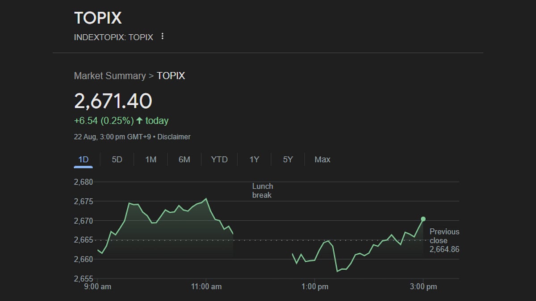Click the green up arrow next to today
Viewport: 536px width, 301px height.
(139, 121)
